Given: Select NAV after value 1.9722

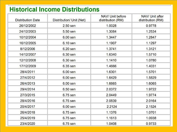Looking at the screenshot, I should pos(151,89).
